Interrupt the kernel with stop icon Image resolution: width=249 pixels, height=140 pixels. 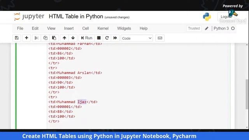99,38
